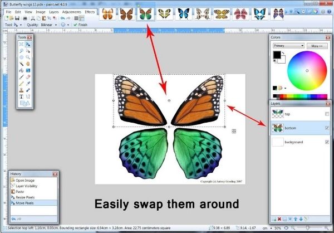Click the Cut scissors icon

[x=33, y=18]
